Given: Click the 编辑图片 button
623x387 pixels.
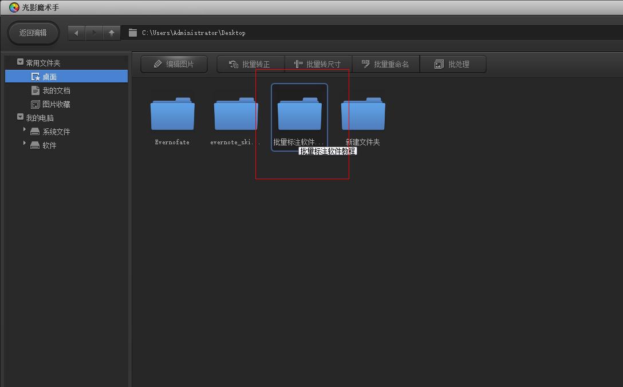Looking at the screenshot, I should (x=174, y=64).
